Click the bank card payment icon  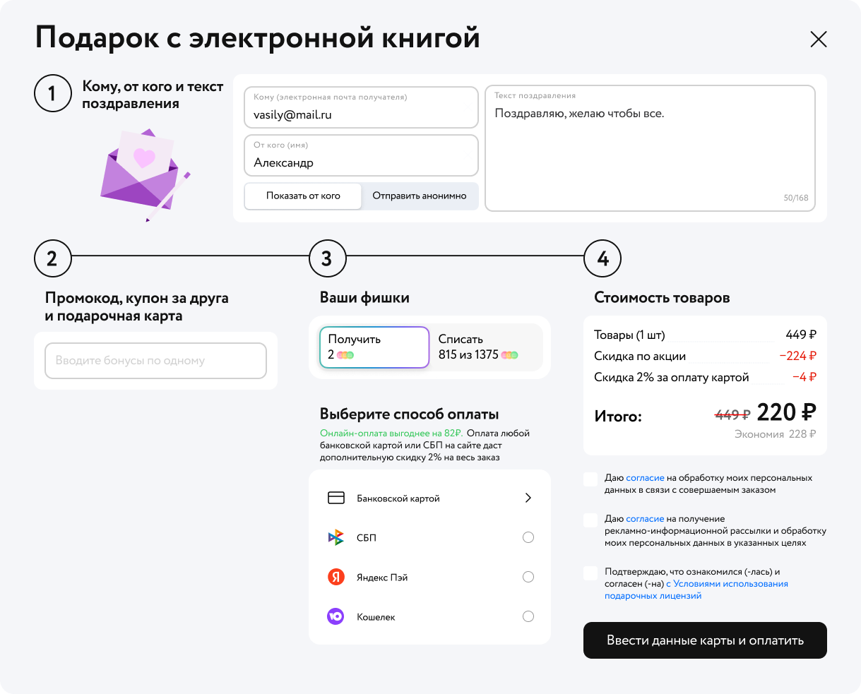(336, 498)
